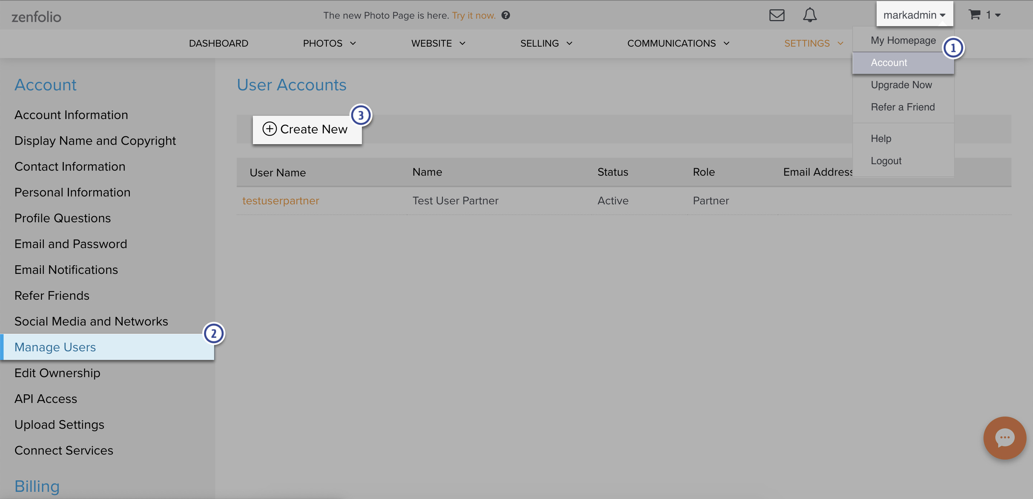Expand the PHOTOS dropdown menu
The height and width of the screenshot is (499, 1033).
coord(329,43)
